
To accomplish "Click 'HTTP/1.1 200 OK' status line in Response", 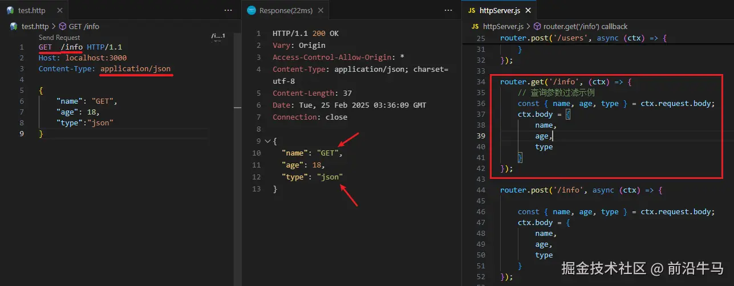I will point(306,34).
